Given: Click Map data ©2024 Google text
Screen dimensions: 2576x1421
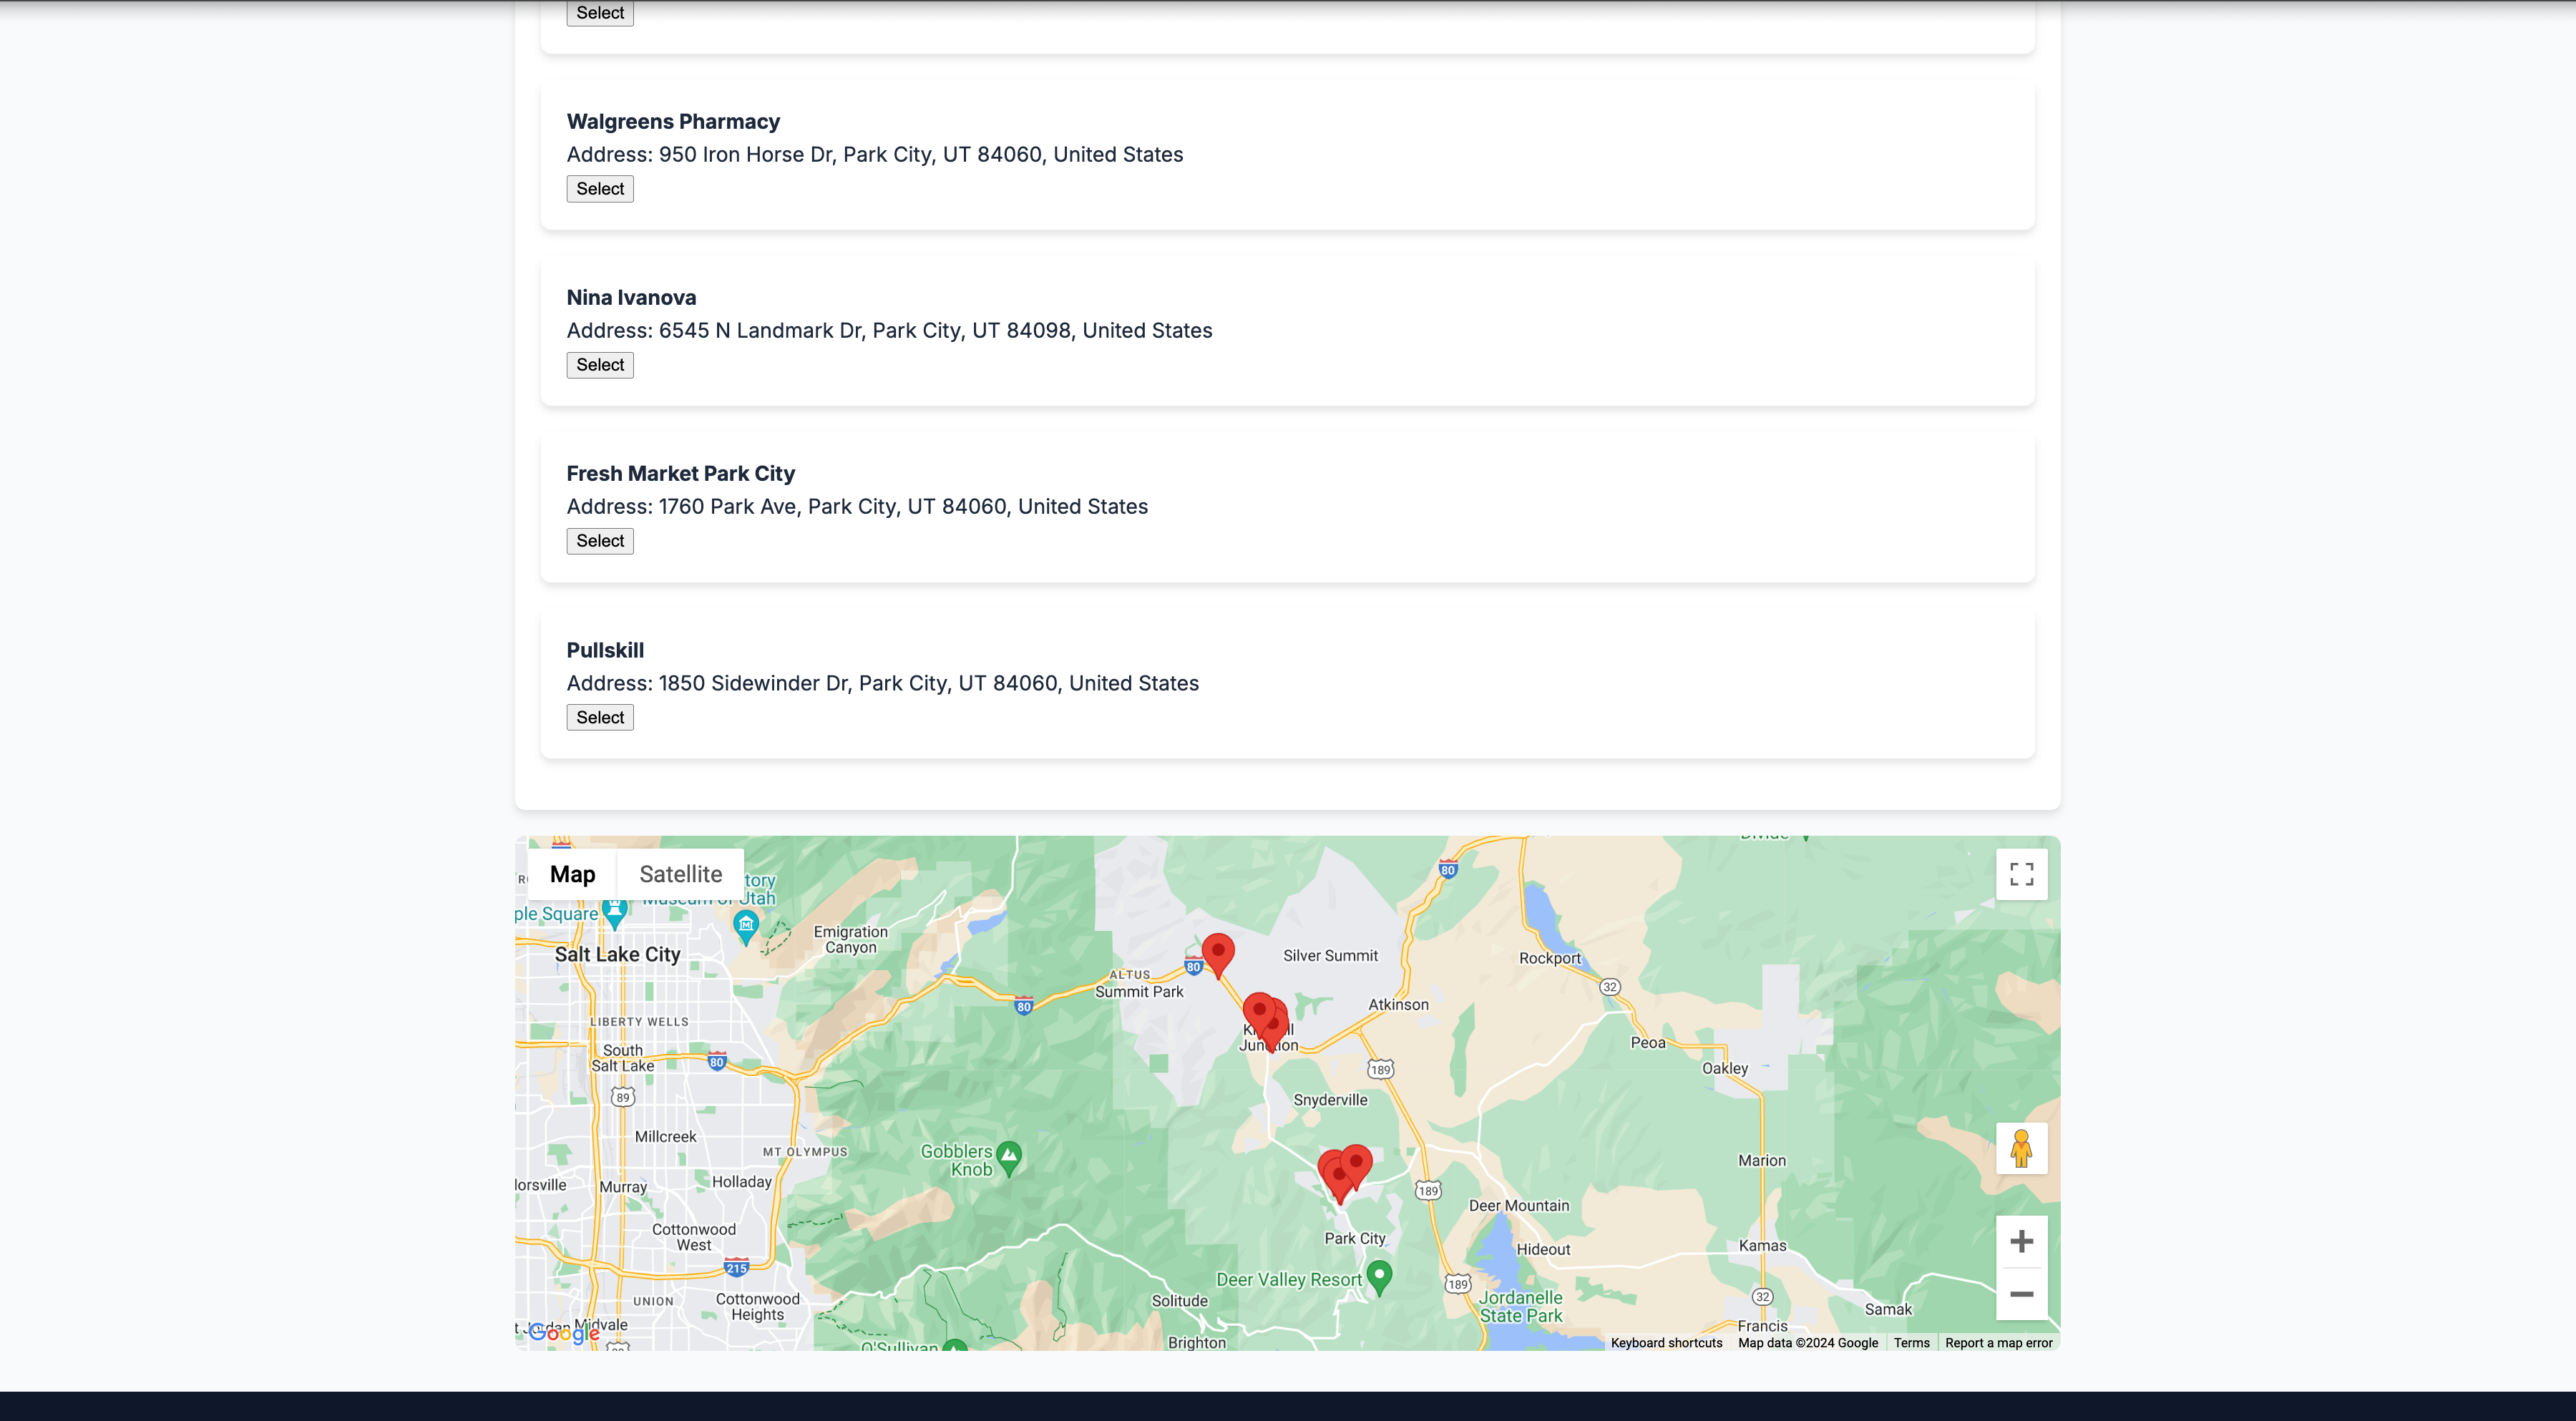Looking at the screenshot, I should pyautogui.click(x=1808, y=1343).
